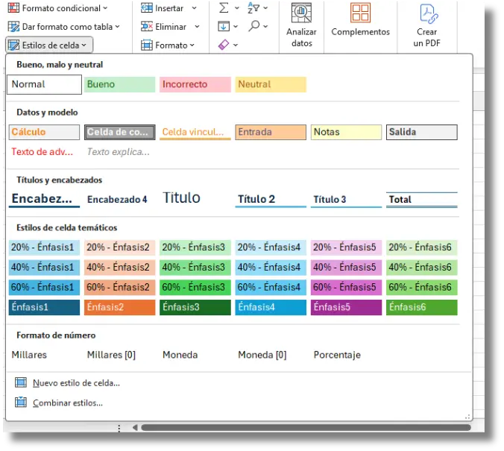Open Complementos add-ins
The height and width of the screenshot is (451, 504).
(360, 20)
